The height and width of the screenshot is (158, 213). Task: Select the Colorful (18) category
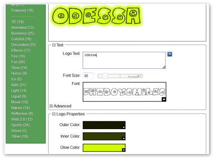click(21, 39)
